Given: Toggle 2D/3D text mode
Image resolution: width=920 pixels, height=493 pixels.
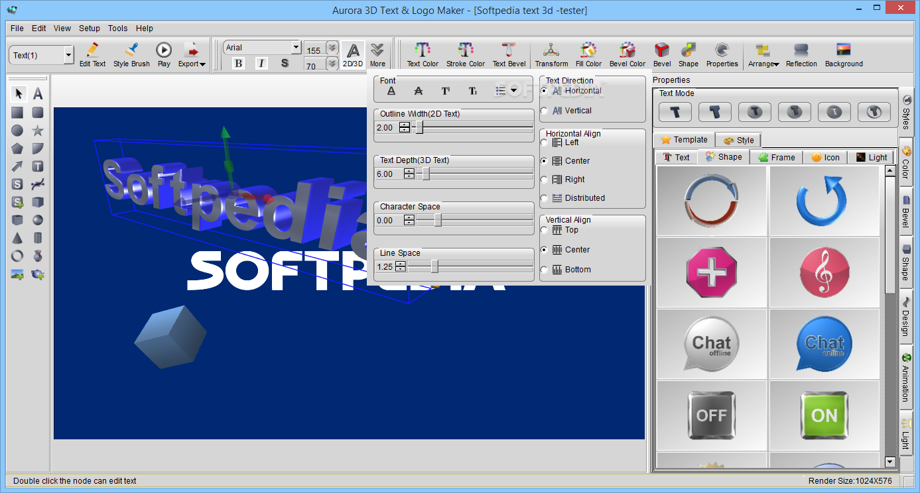Looking at the screenshot, I should coord(353,54).
